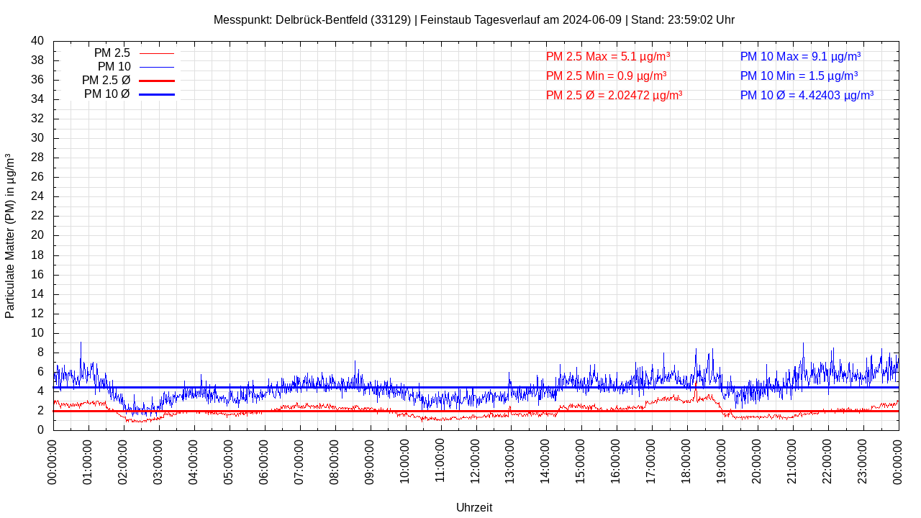Click the PM 10 Ø average value text
This screenshot has width=921, height=518.
pos(807,95)
